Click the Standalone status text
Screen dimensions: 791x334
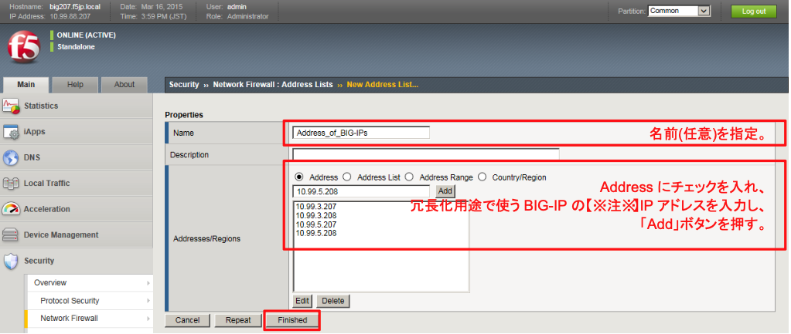coord(76,47)
